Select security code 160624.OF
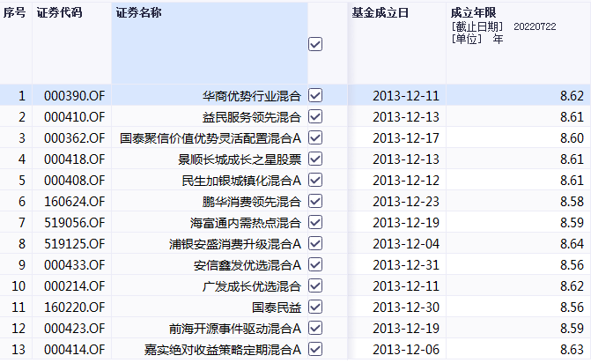This screenshot has width=591, height=363. click(74, 201)
